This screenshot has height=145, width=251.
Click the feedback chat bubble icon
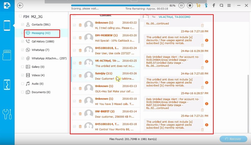[x=222, y=5]
